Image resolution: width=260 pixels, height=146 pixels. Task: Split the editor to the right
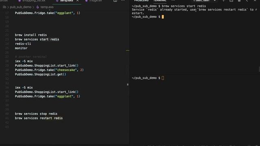click(115, 1)
